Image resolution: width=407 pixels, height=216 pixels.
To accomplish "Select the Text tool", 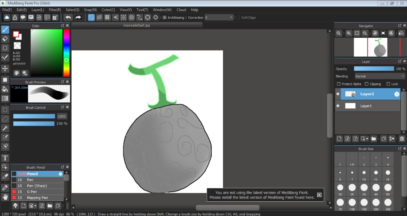I will (5, 158).
